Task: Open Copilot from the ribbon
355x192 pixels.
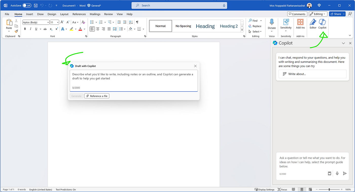Action: click(x=322, y=24)
